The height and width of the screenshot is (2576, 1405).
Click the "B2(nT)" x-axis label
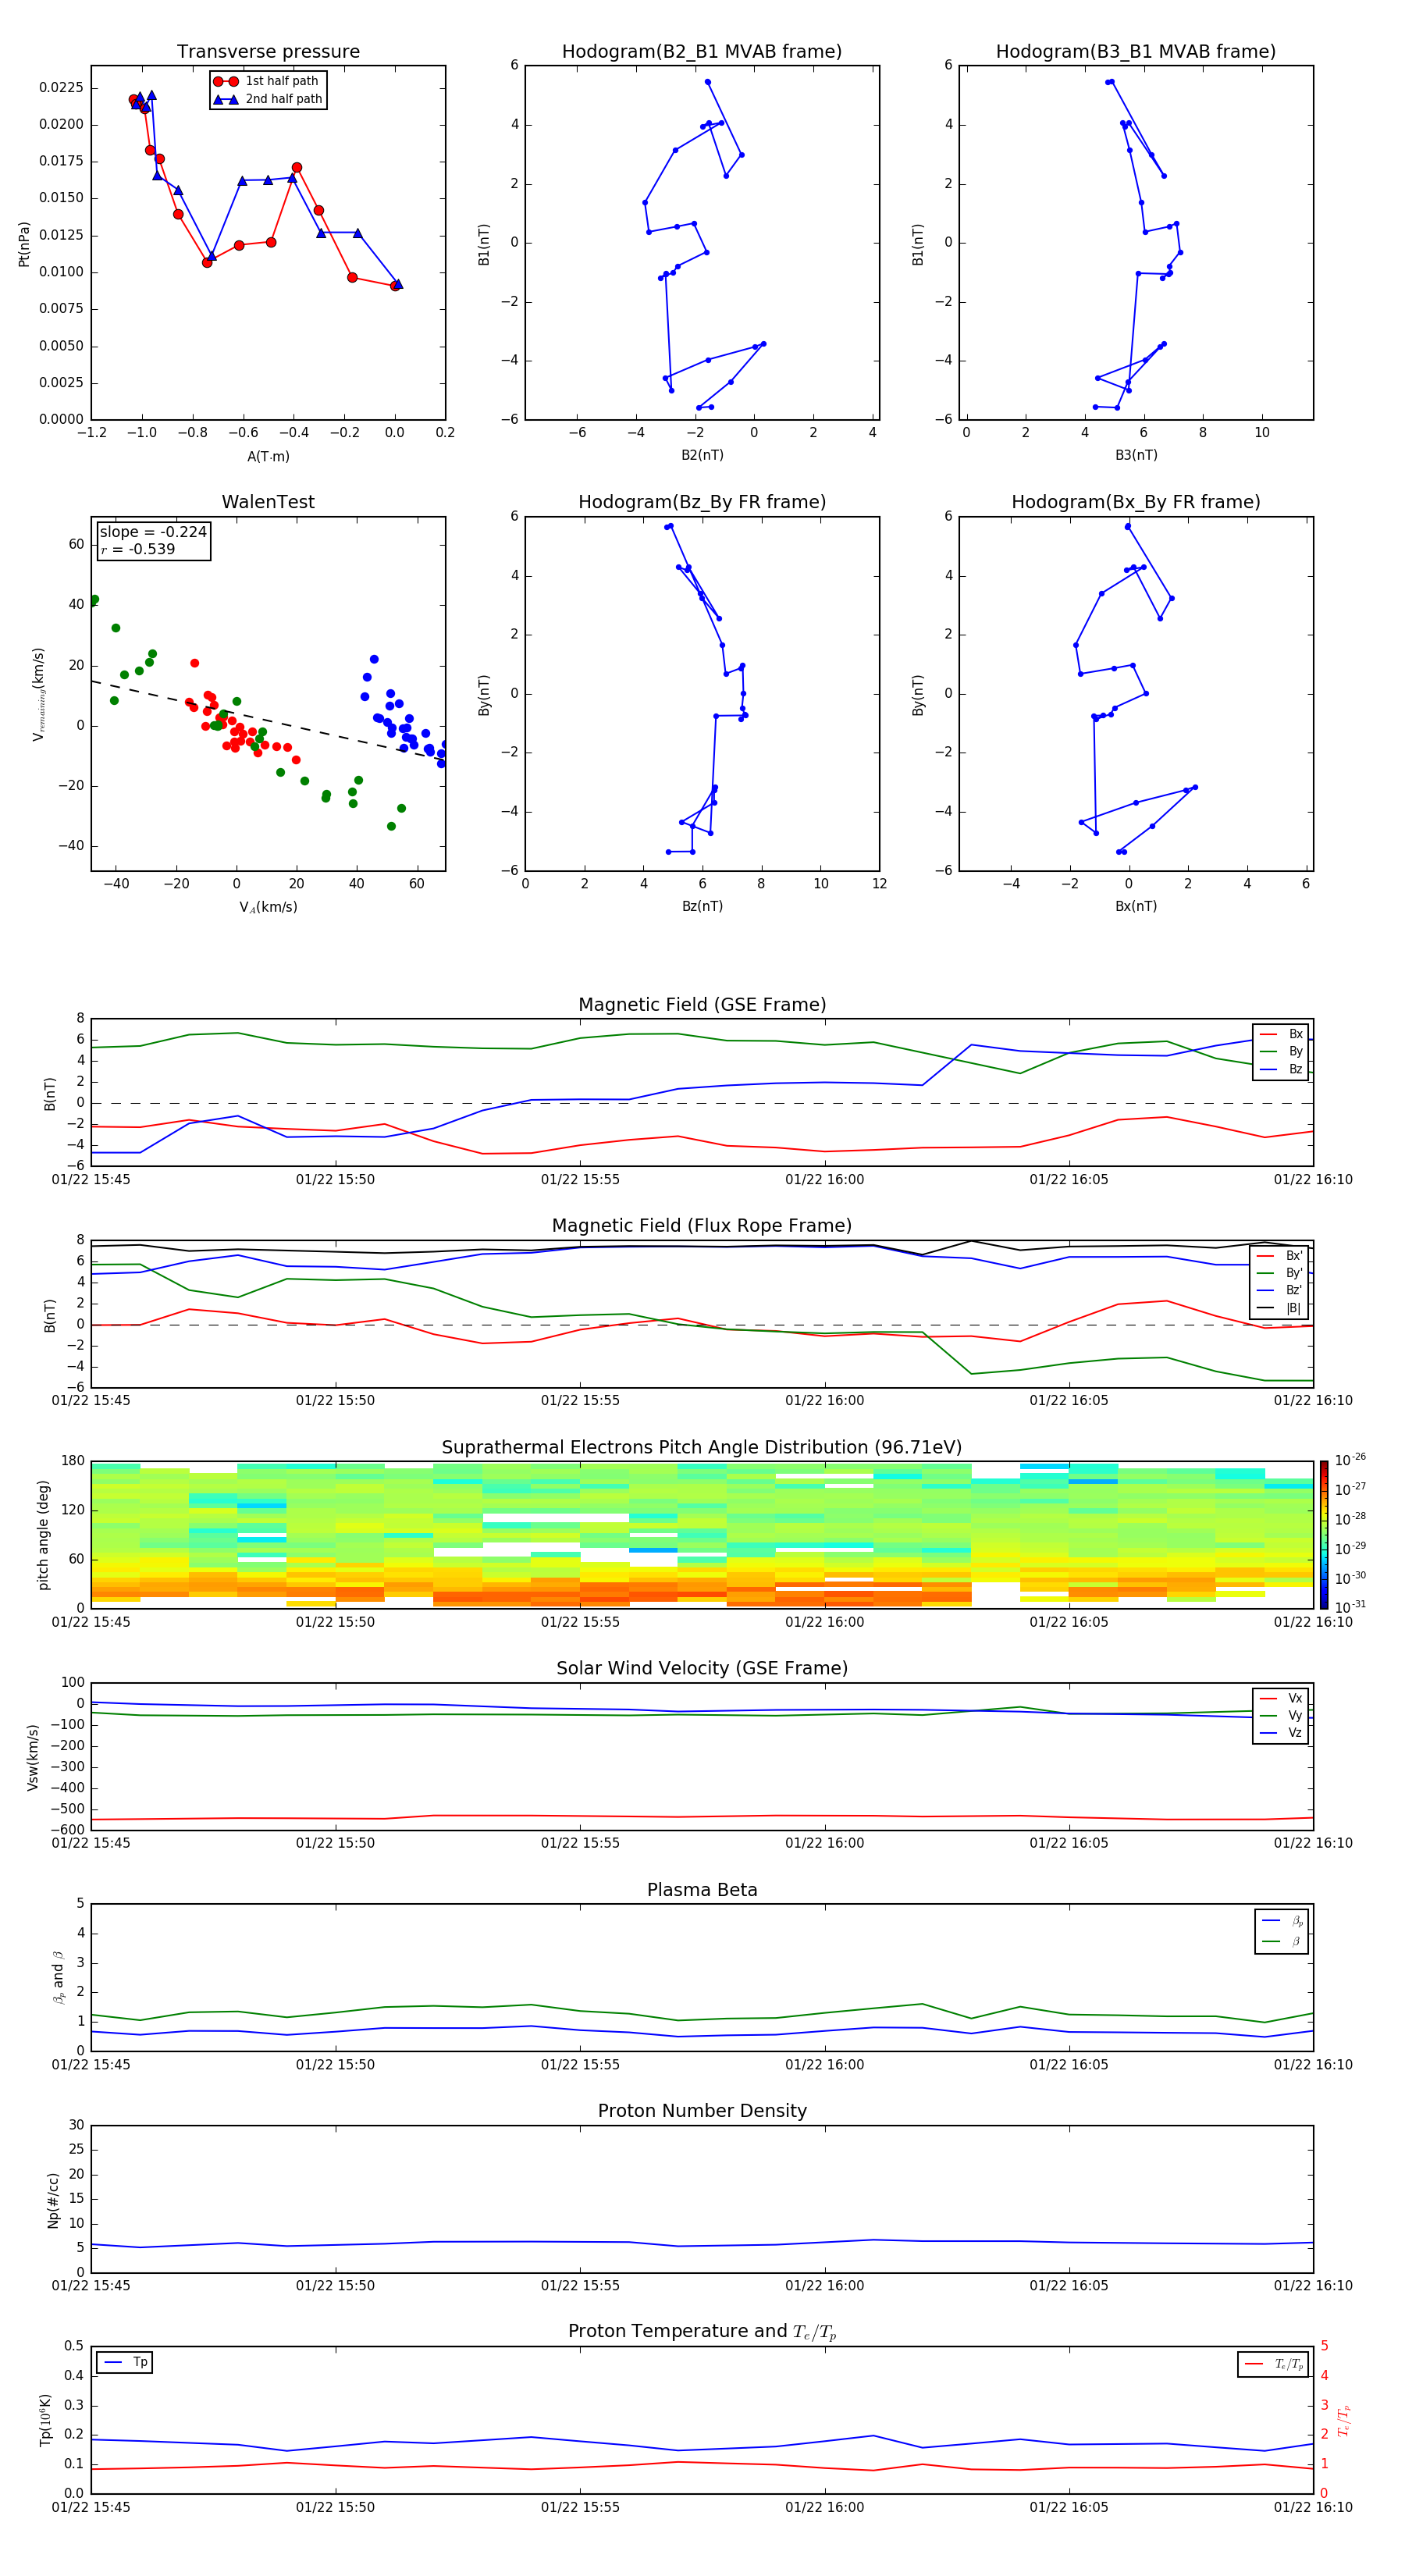click(x=702, y=455)
